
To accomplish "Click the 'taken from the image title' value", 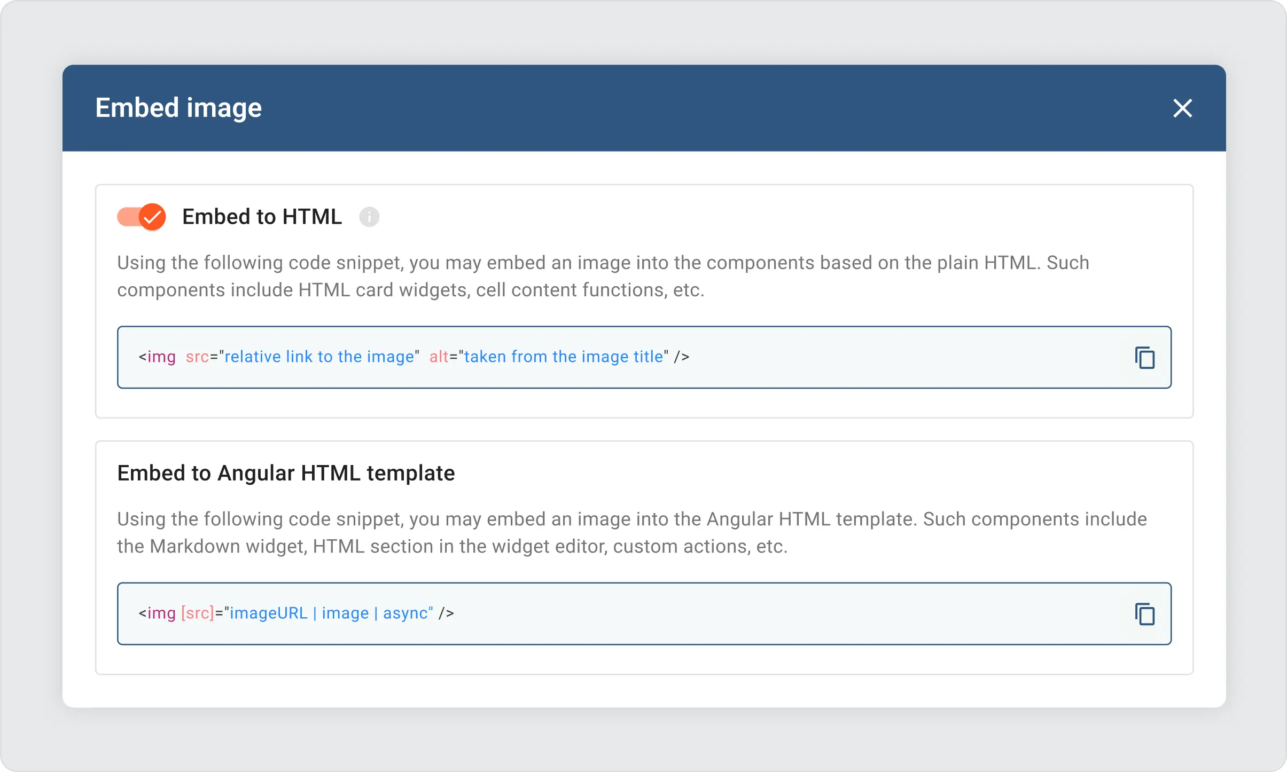I will coord(563,357).
